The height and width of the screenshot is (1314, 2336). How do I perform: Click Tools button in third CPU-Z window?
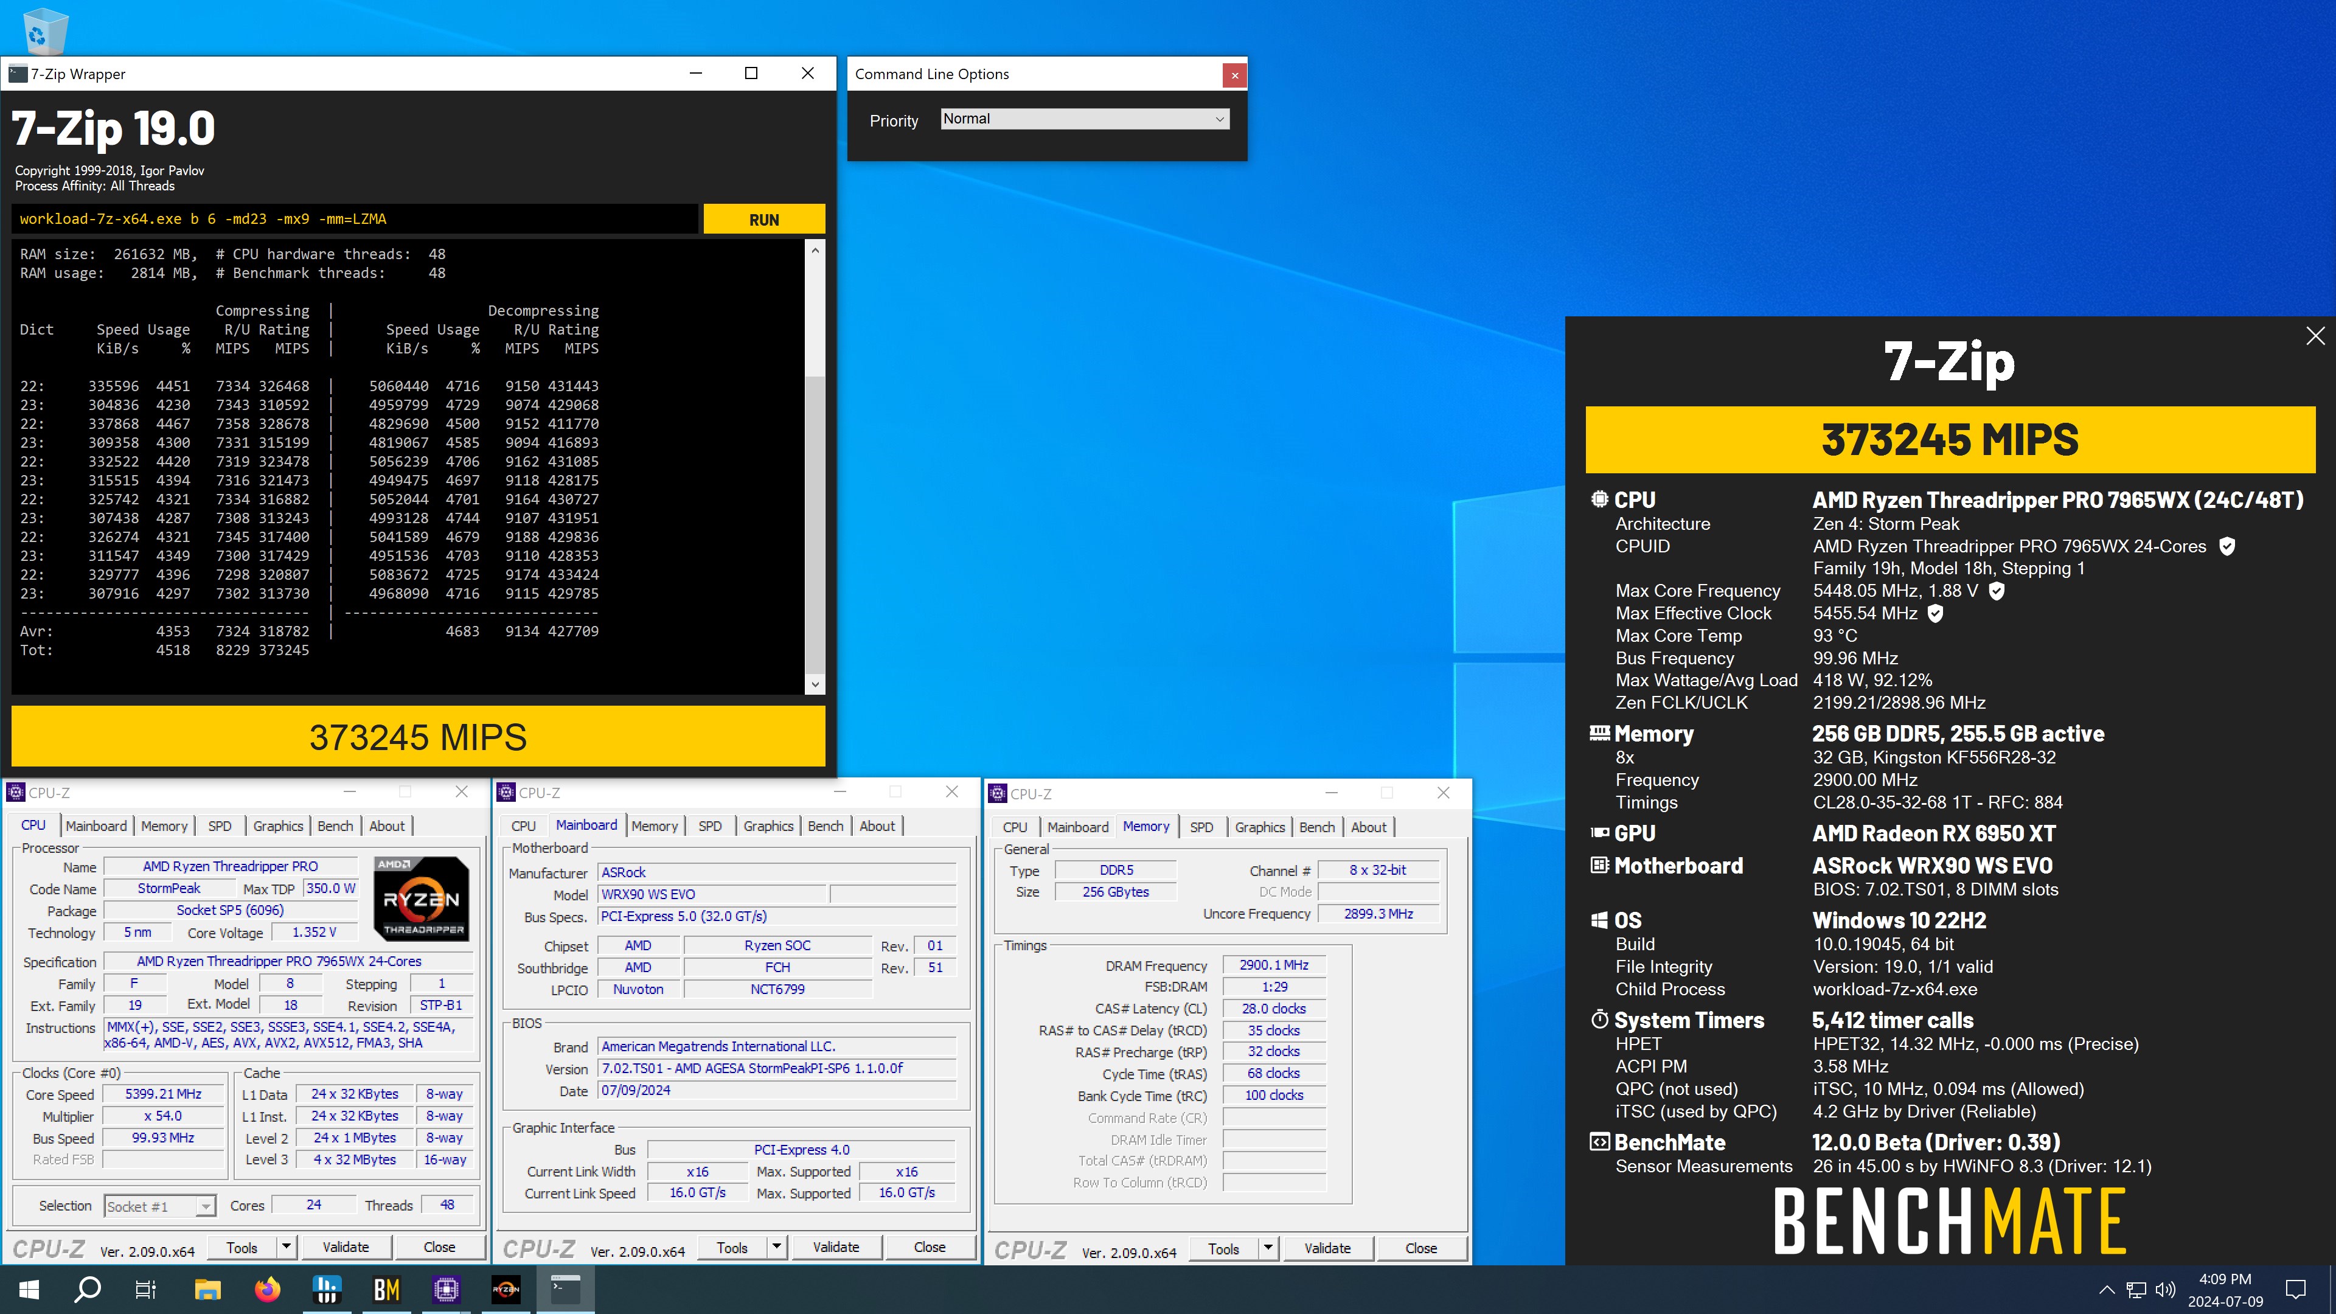(1223, 1248)
